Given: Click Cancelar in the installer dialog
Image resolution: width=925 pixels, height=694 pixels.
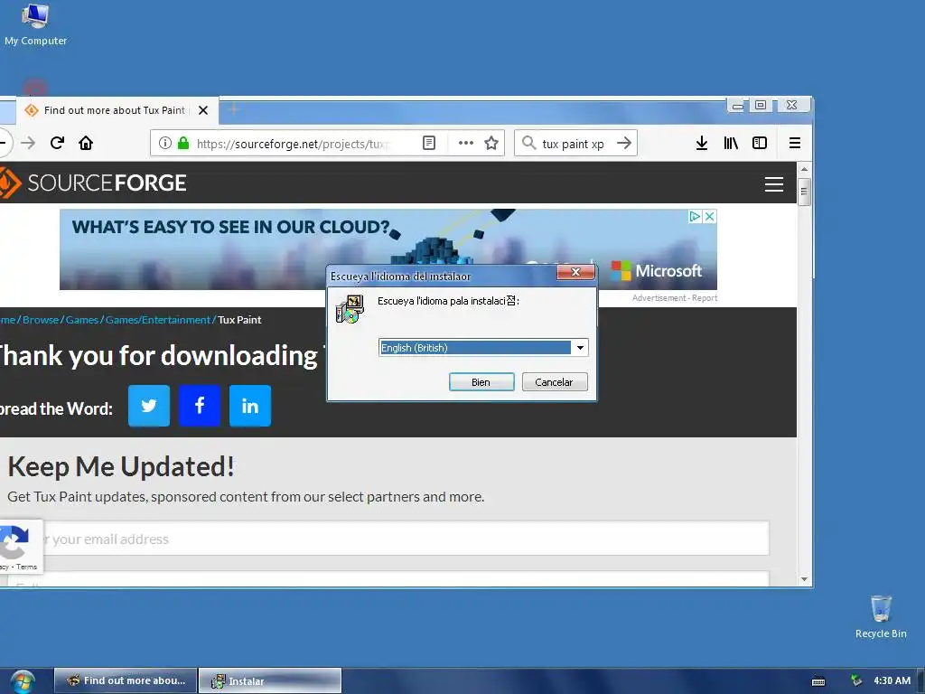Looking at the screenshot, I should tap(555, 382).
